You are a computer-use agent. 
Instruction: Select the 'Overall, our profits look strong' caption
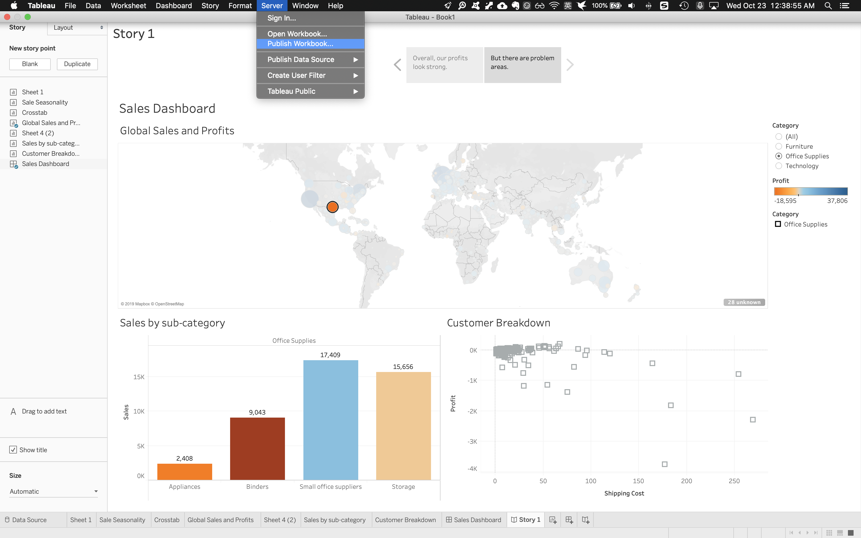tap(444, 65)
